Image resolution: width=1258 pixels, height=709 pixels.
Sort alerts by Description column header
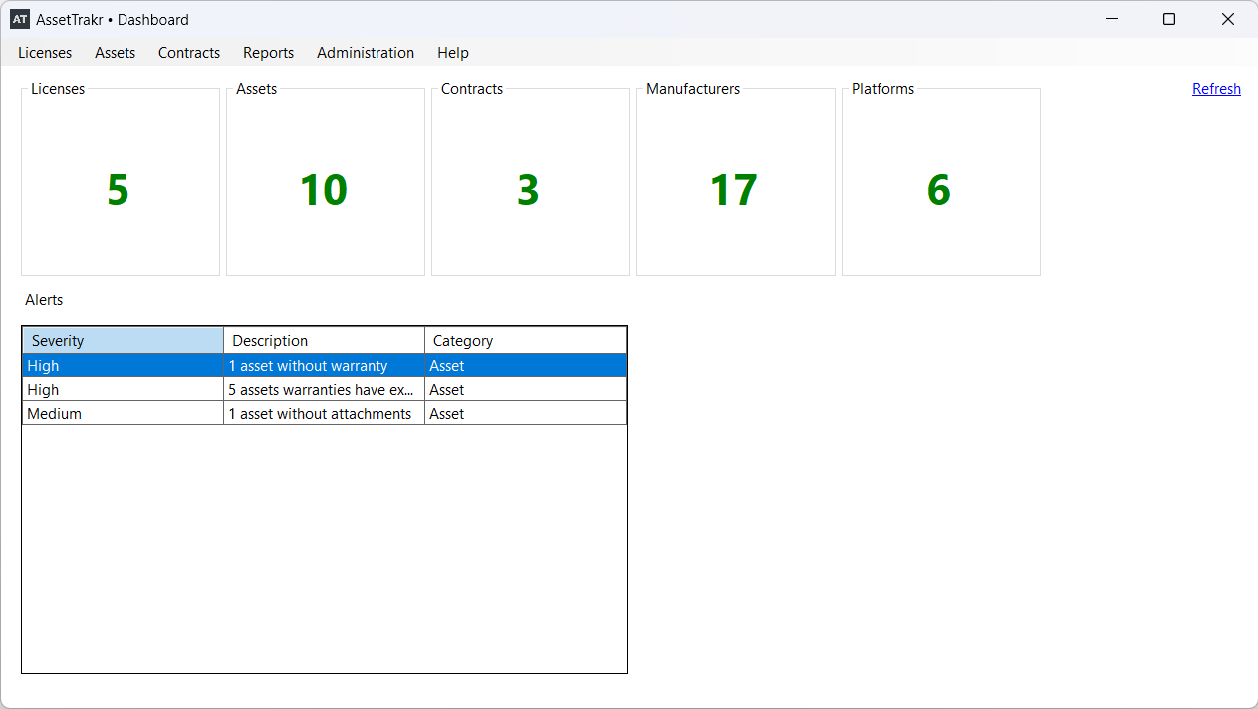pyautogui.click(x=324, y=341)
